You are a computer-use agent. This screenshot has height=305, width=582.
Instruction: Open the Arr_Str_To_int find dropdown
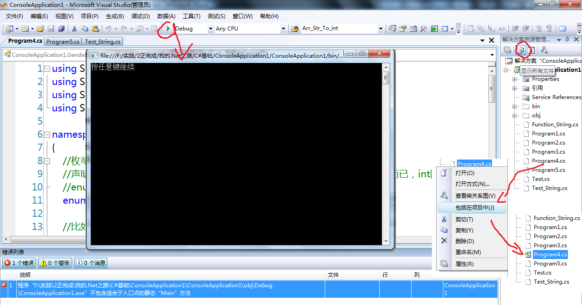click(381, 29)
